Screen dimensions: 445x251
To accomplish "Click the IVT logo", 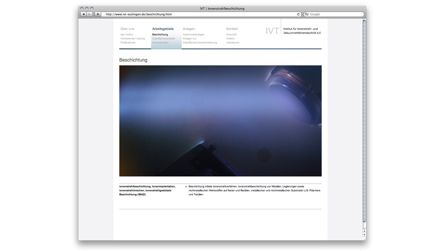I will [272, 31].
